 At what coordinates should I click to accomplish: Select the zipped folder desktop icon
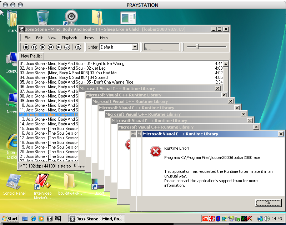tap(97, 17)
